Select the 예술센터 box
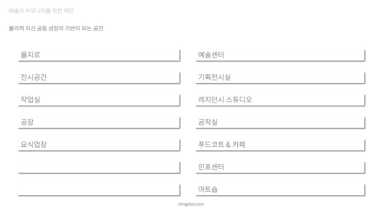The height and width of the screenshot is (214, 382). pos(280,55)
